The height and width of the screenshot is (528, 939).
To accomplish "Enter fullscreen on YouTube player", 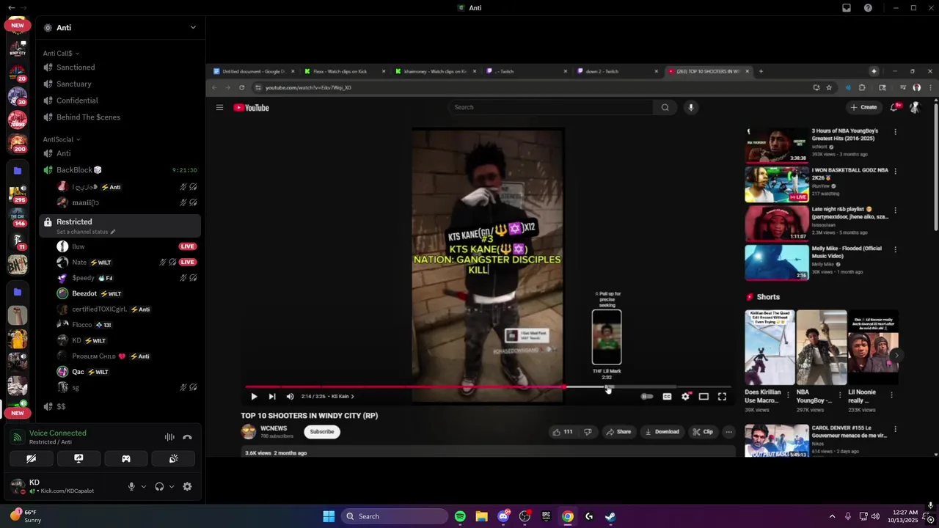I will (722, 396).
